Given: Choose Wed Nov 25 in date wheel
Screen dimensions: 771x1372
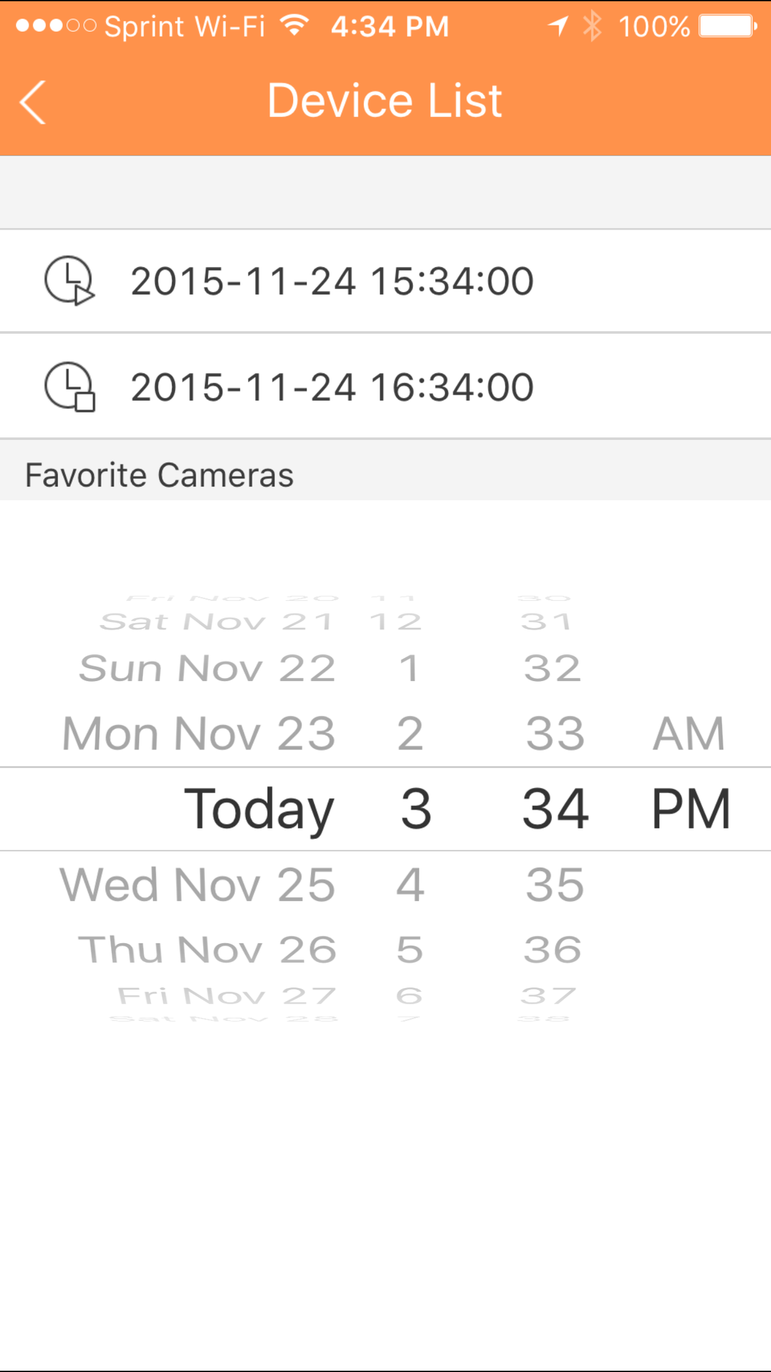Looking at the screenshot, I should [x=198, y=885].
